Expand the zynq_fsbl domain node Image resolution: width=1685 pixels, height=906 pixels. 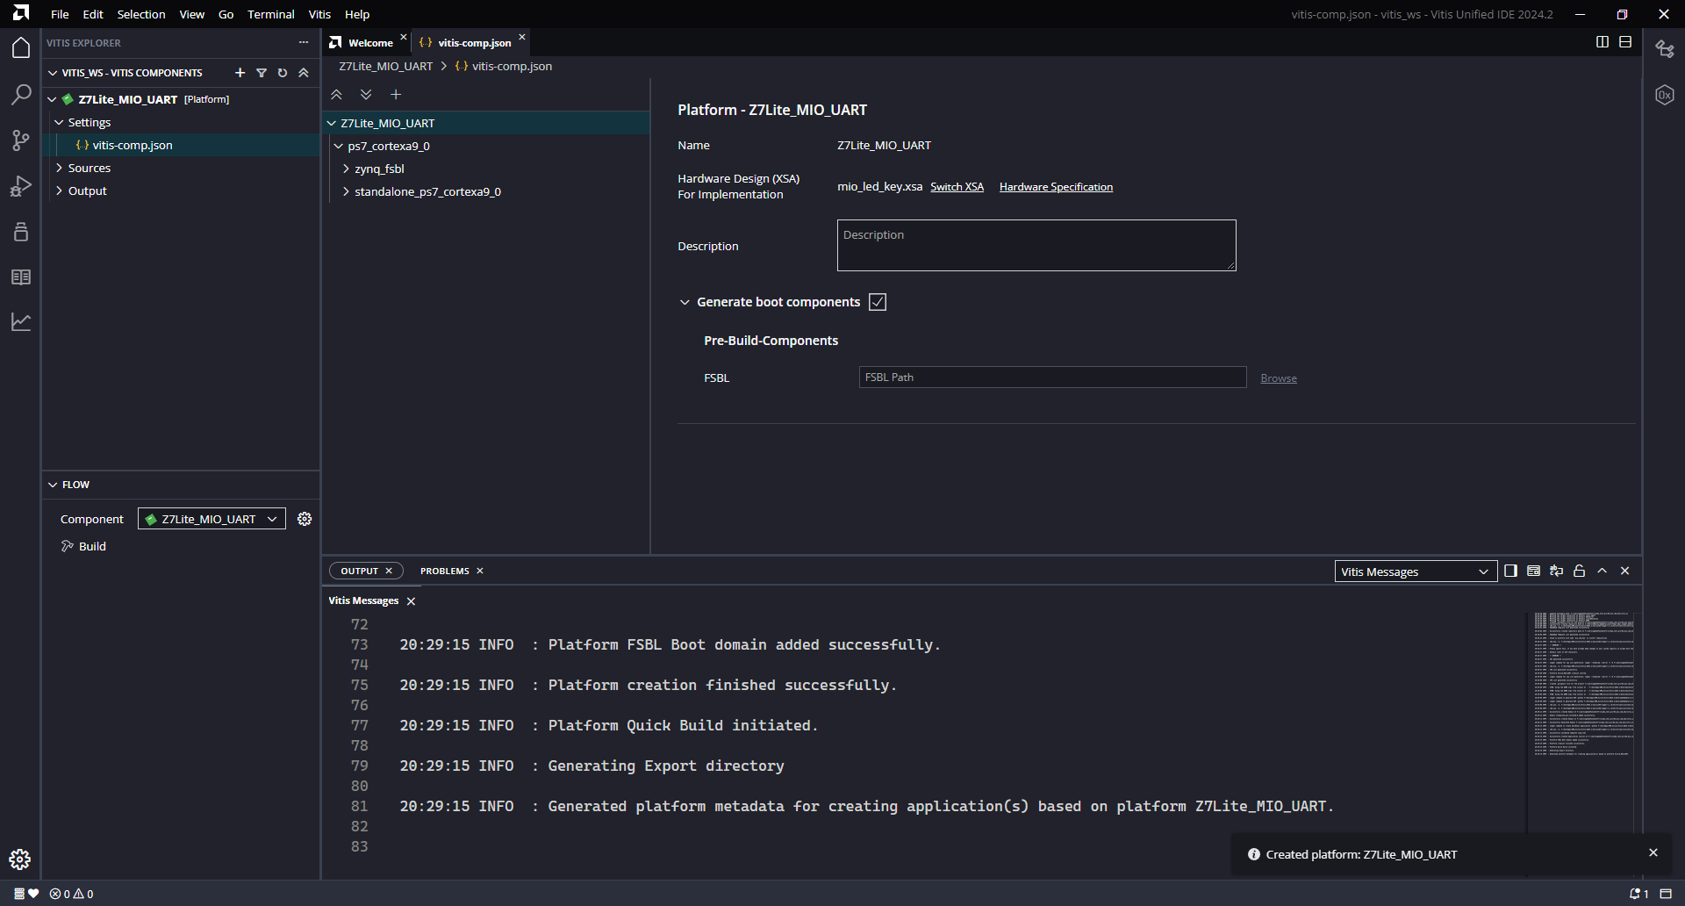pos(346,169)
